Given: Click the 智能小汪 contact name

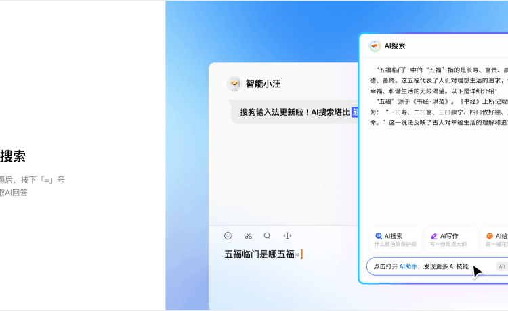Looking at the screenshot, I should click(263, 84).
